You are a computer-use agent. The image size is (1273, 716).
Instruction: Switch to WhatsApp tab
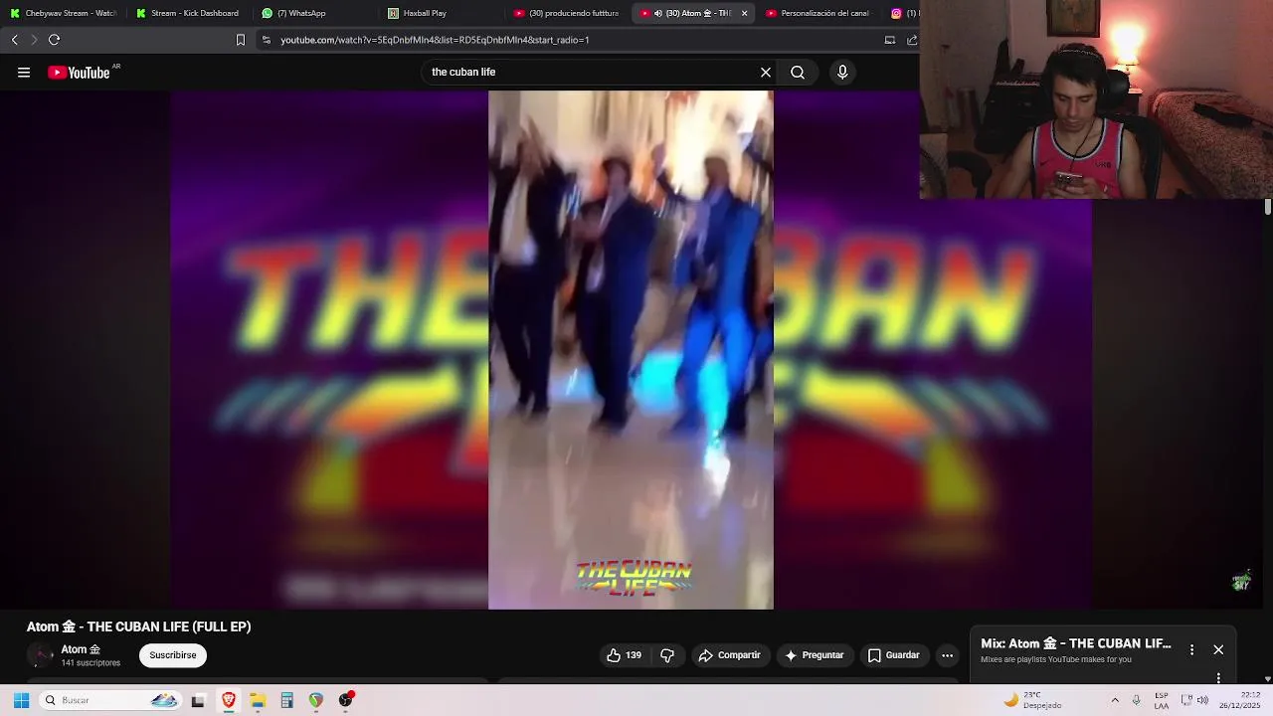point(315,13)
